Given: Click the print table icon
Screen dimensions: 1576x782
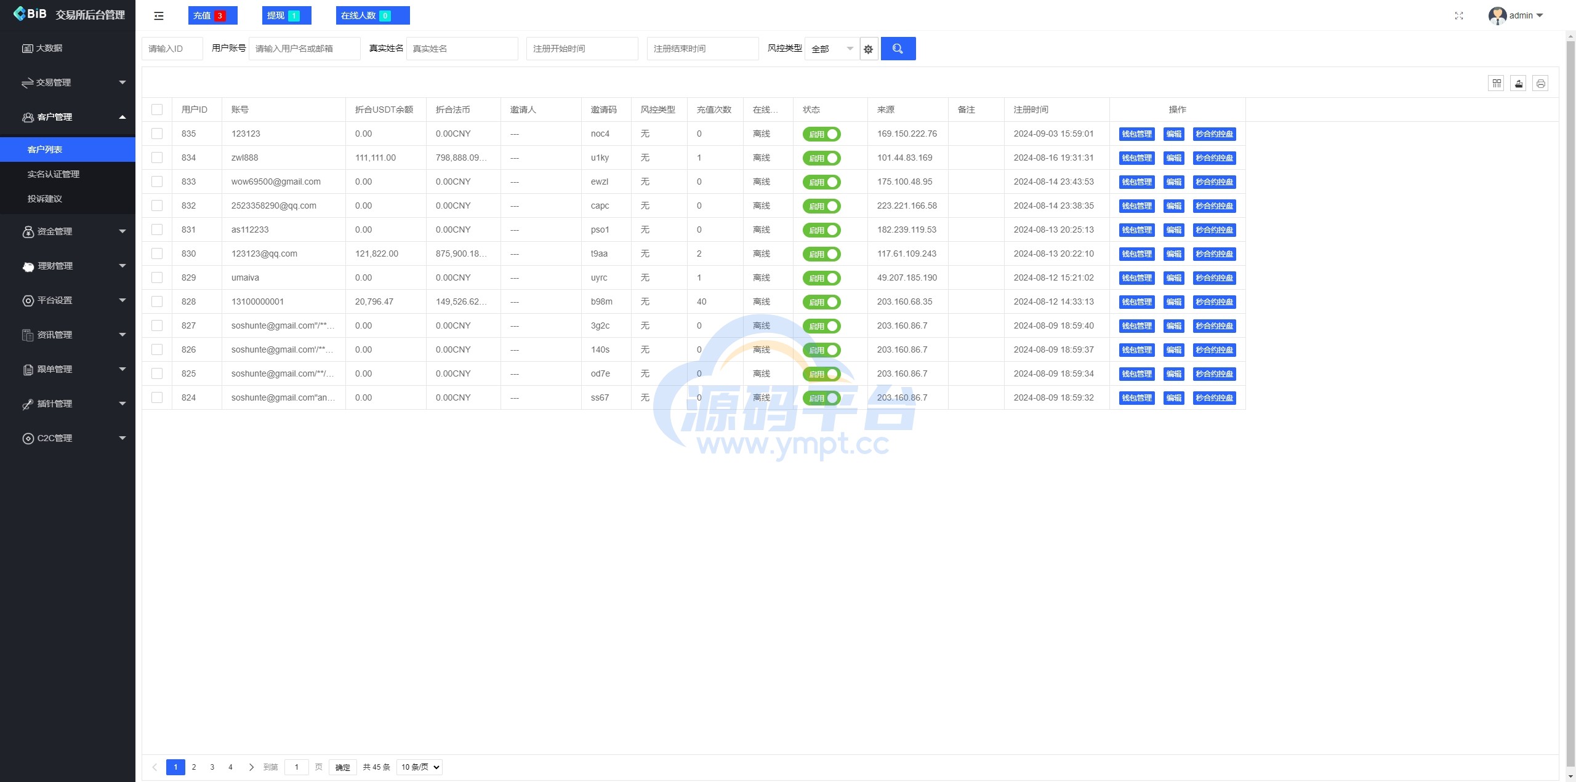Looking at the screenshot, I should pyautogui.click(x=1540, y=84).
